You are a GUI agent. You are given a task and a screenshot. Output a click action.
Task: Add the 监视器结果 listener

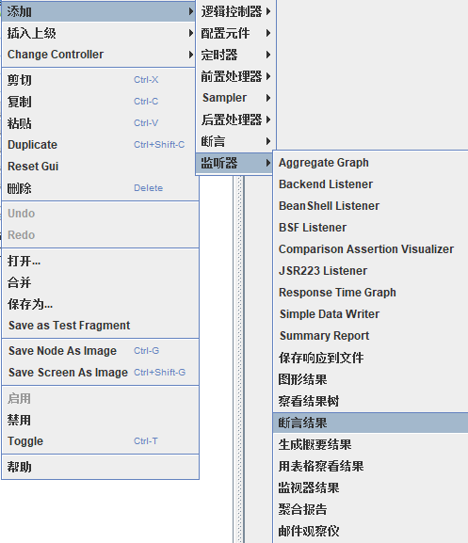click(x=371, y=487)
